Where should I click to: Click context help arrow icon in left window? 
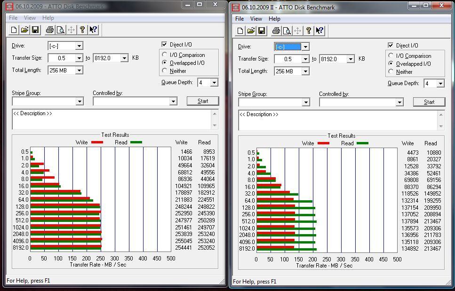click(93, 30)
